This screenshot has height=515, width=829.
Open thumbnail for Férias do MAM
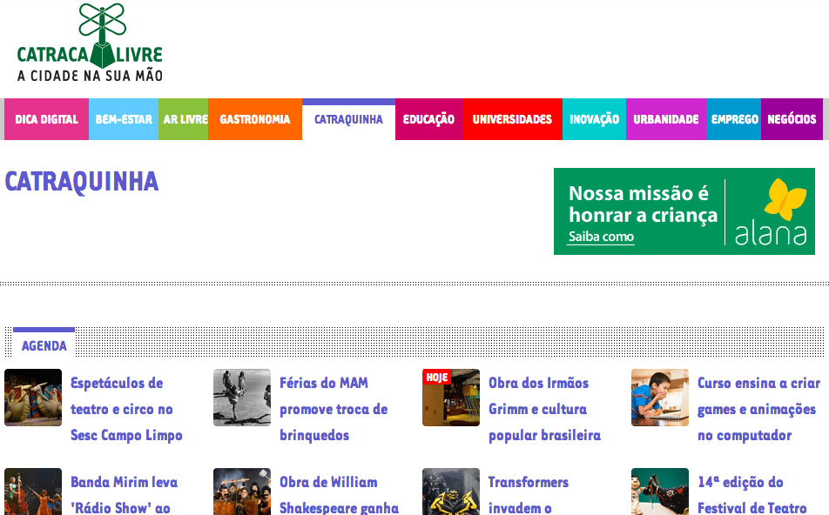[x=242, y=398]
